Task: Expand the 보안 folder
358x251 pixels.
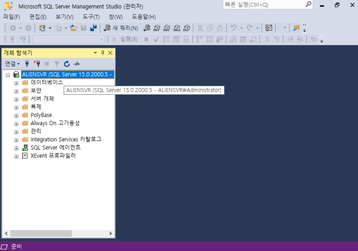Action: [16, 92]
